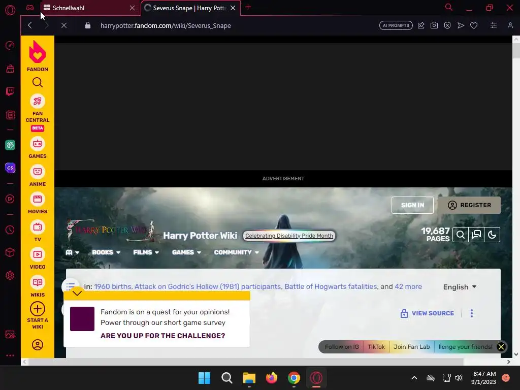
Task: Open Easy Setup sliders icon
Action: tap(494, 25)
